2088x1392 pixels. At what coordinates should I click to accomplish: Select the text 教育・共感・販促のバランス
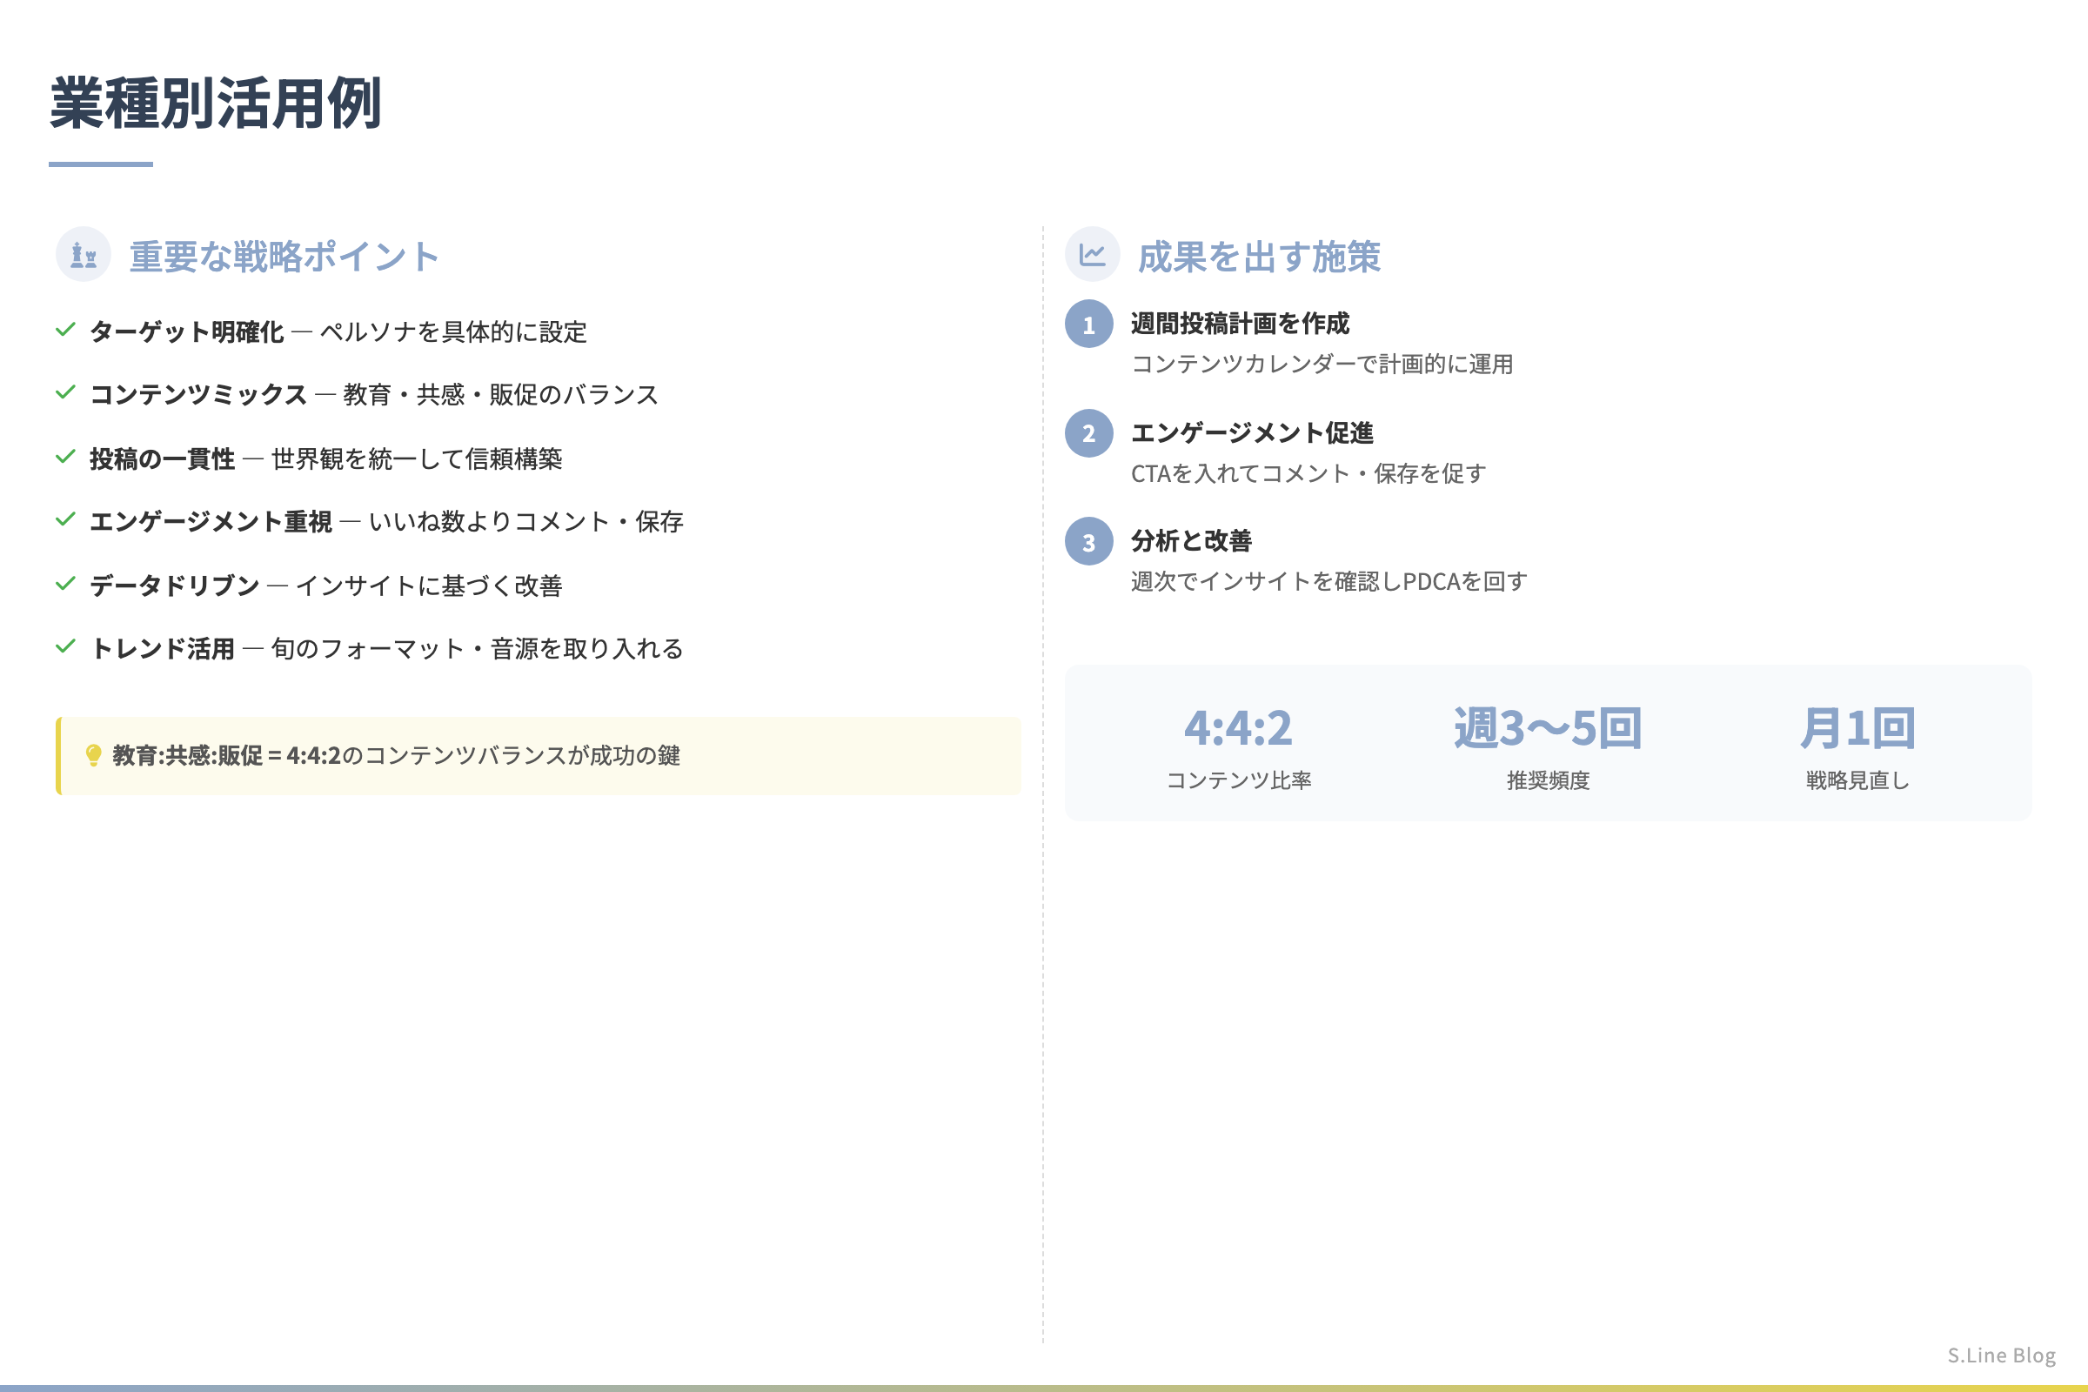pos(501,395)
